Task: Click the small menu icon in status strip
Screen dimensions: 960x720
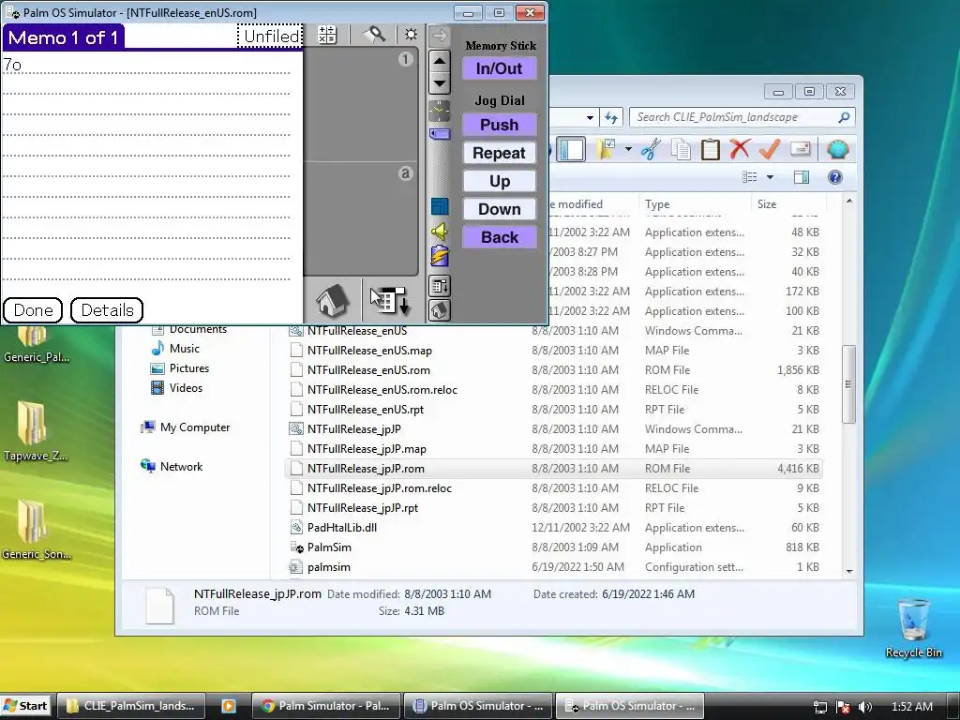Action: (x=439, y=285)
